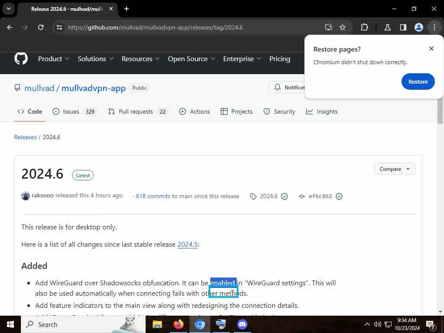Open the mullvad owner link
444x333 pixels.
39,88
